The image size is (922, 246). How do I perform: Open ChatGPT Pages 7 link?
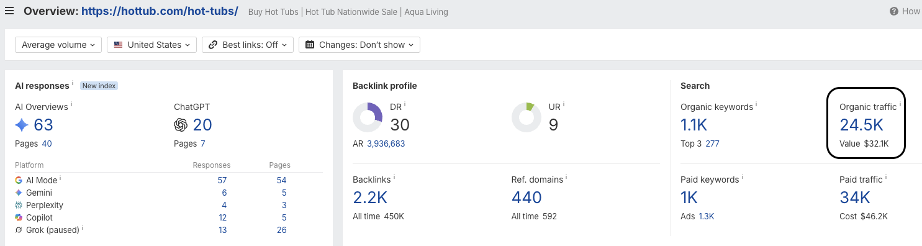203,143
